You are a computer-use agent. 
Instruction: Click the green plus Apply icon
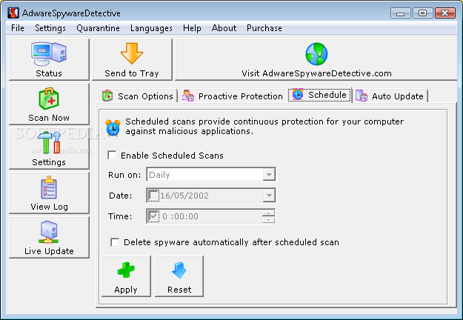[126, 270]
